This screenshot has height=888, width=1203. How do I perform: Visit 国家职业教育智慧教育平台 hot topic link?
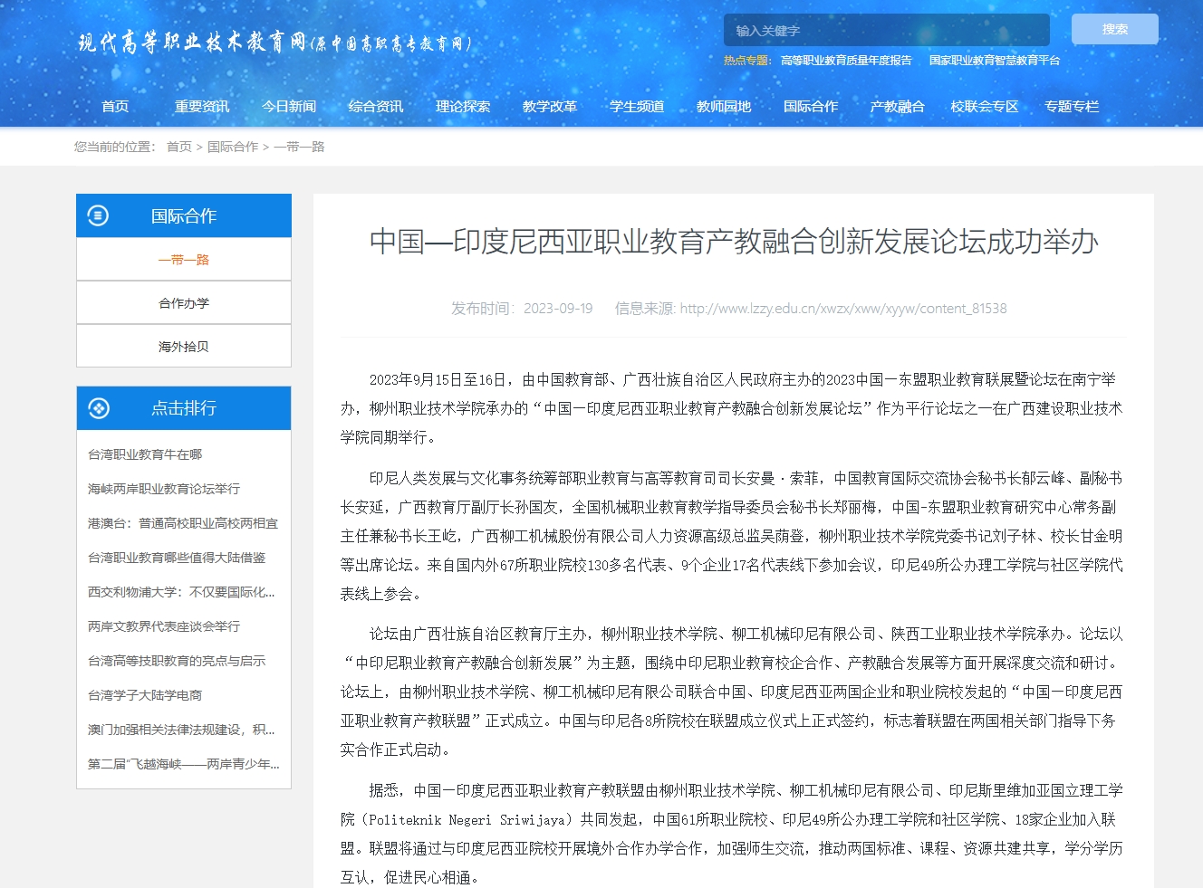(994, 61)
